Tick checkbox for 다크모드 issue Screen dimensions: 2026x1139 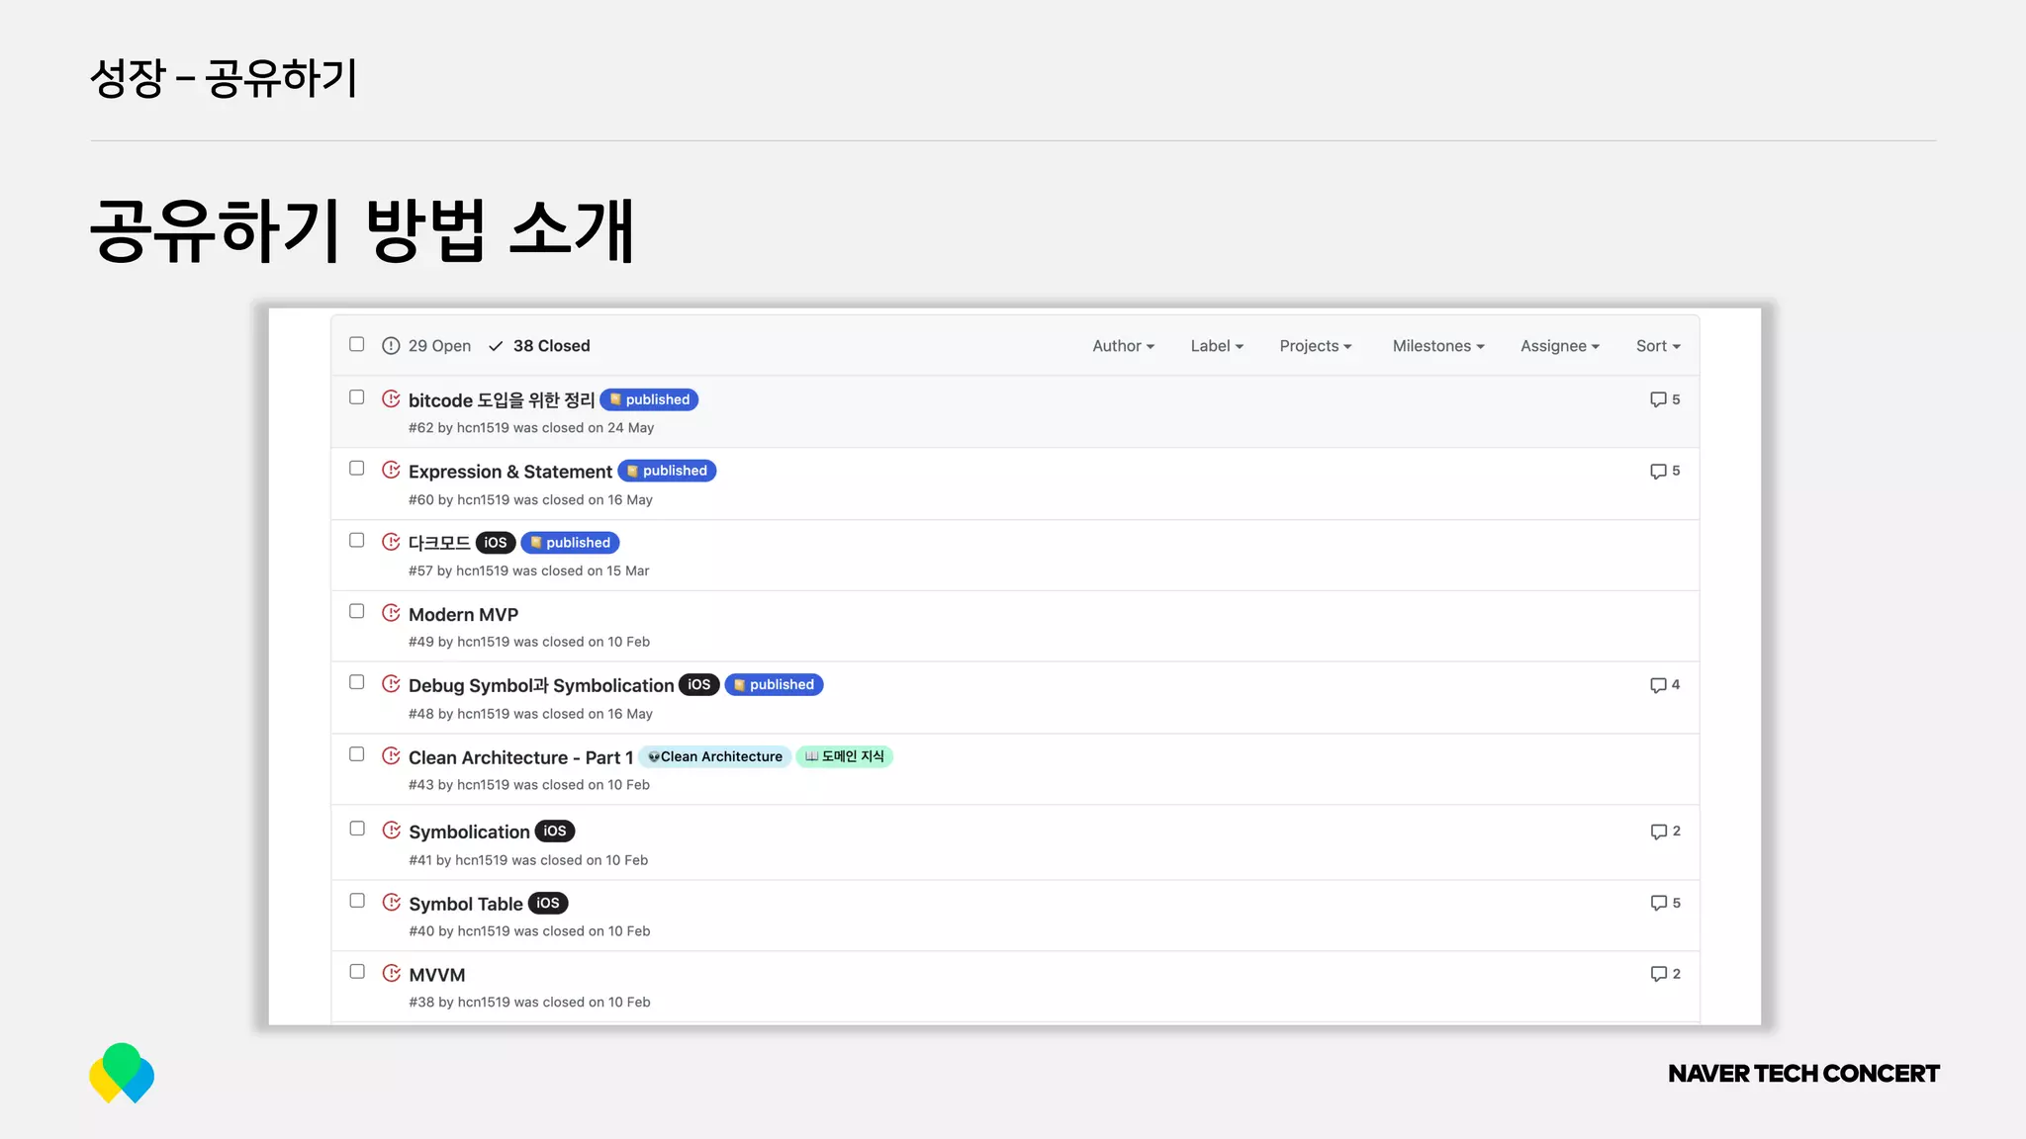(357, 540)
